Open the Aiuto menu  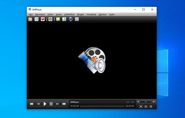click(x=112, y=14)
